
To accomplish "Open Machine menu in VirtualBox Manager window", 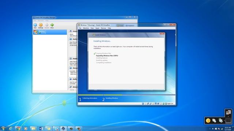I will tap(41, 21).
